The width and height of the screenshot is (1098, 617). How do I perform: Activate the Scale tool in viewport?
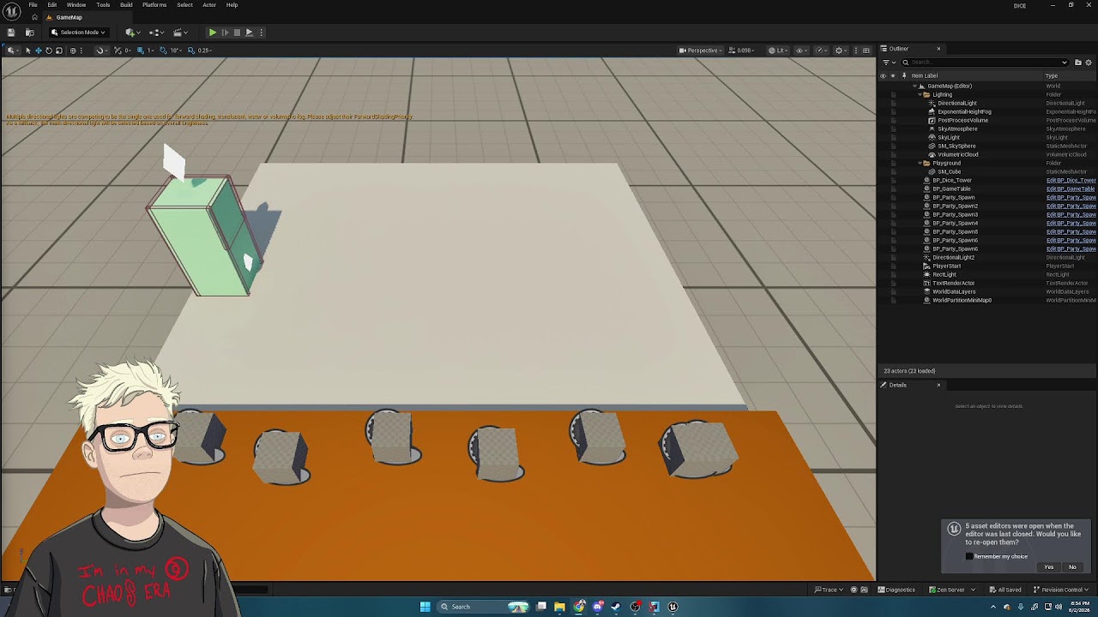pyautogui.click(x=58, y=51)
